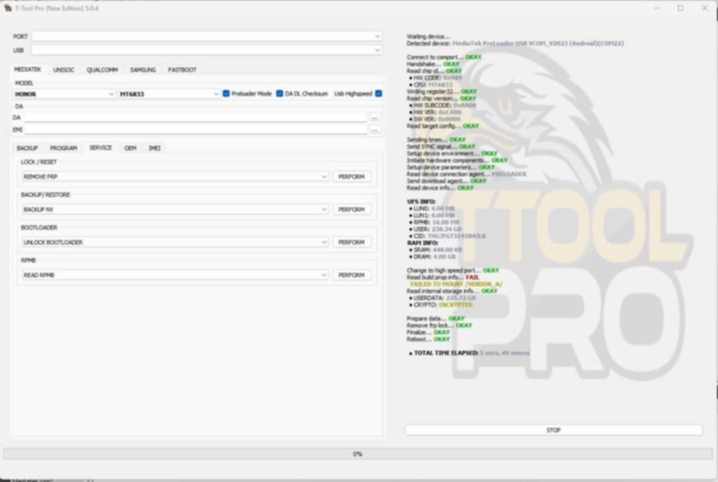
Task: Click the 'Remove frp lock... OKAY' log line
Action: (x=439, y=325)
